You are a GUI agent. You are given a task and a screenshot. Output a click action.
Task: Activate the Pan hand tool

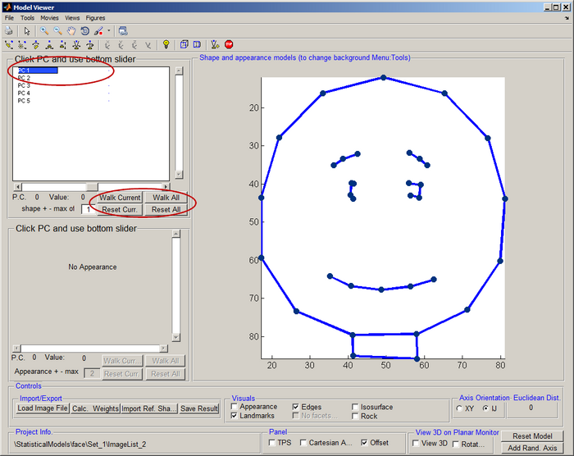point(71,30)
